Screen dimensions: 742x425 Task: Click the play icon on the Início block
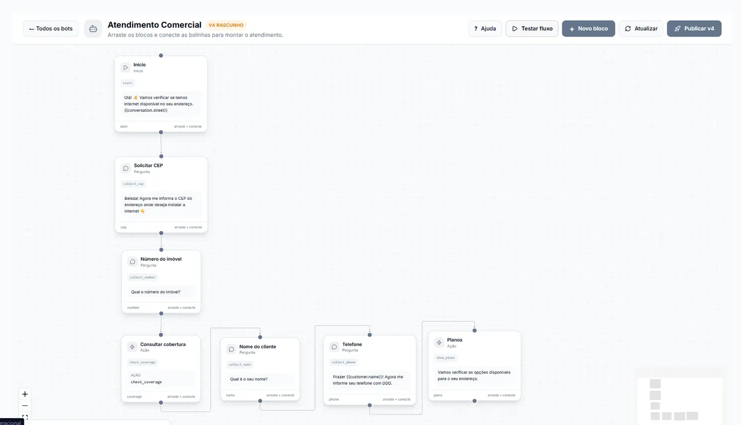(x=126, y=67)
